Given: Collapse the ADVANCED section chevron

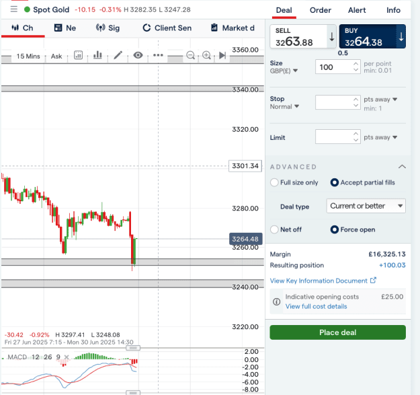Looking at the screenshot, I should tap(402, 166).
